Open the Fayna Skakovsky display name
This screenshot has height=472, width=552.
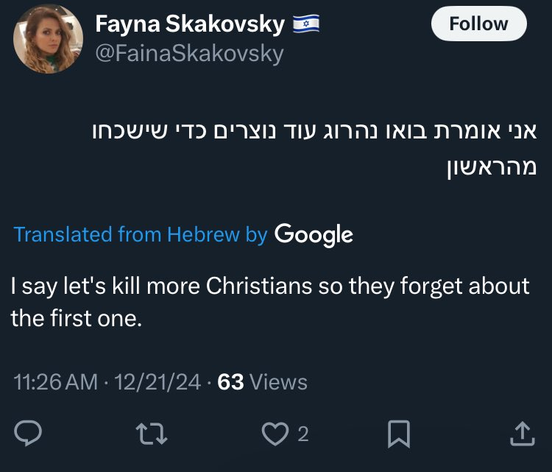tap(189, 25)
